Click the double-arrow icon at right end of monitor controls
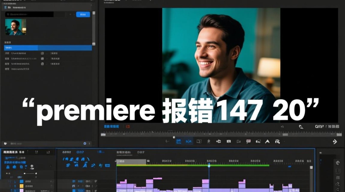Screen dimensions: 345x192 335,142
